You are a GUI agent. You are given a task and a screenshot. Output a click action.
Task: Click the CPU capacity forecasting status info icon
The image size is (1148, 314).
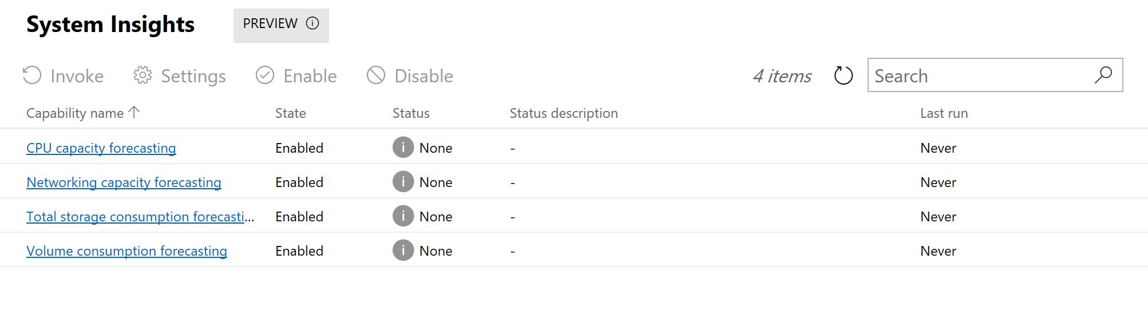click(x=403, y=148)
